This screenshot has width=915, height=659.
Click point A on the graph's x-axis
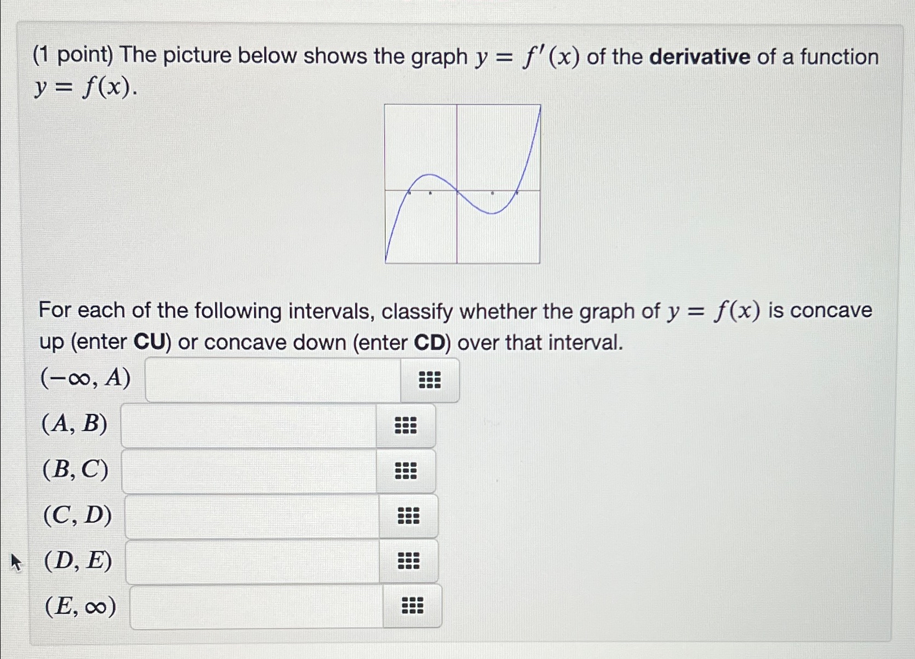tap(410, 192)
